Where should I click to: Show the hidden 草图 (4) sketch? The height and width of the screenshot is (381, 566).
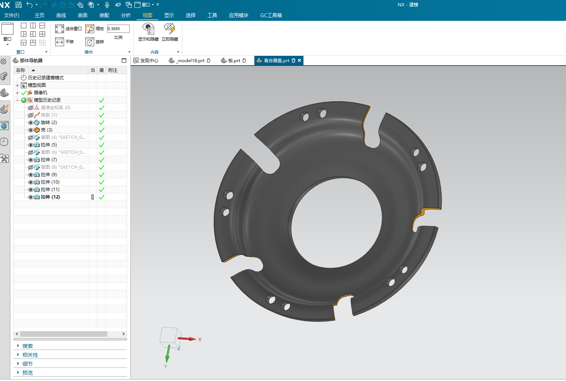pos(31,137)
